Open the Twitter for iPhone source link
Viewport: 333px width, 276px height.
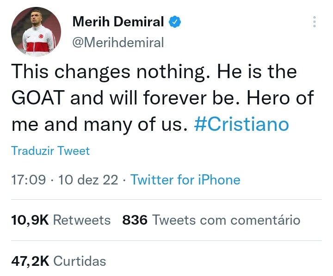[x=185, y=179]
